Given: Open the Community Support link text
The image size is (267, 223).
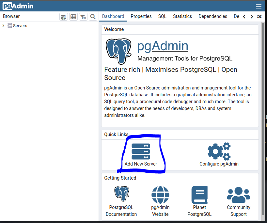Looking at the screenshot, I should tap(239, 211).
